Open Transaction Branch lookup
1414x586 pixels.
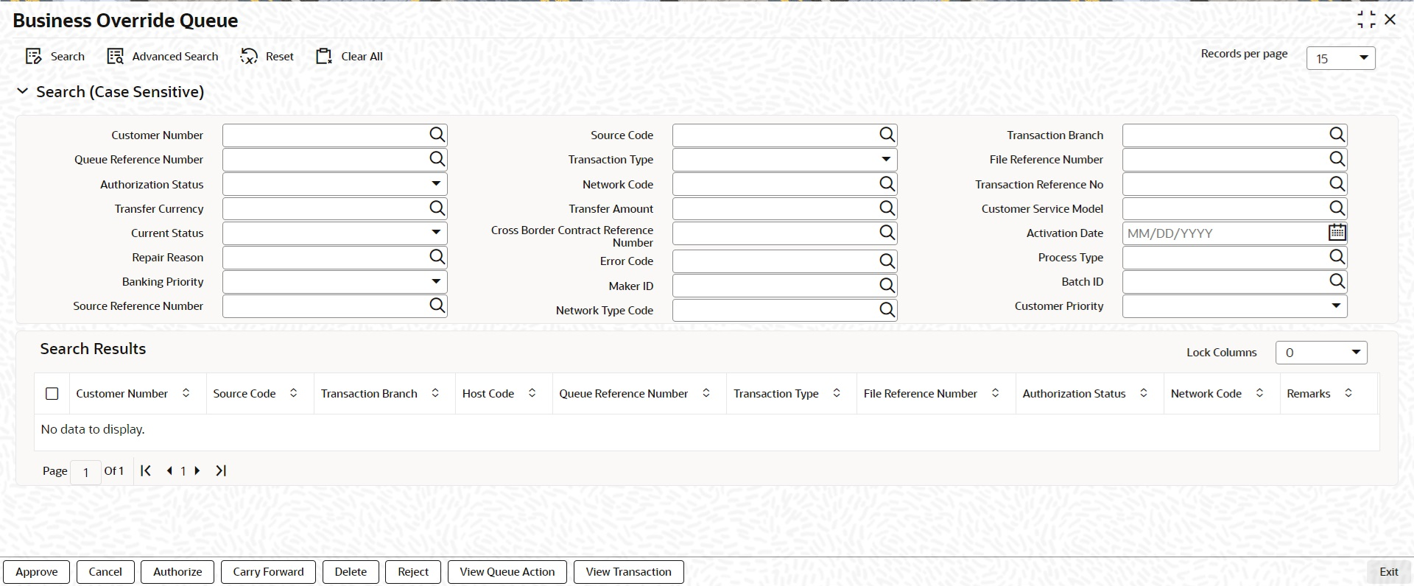[x=1337, y=135]
